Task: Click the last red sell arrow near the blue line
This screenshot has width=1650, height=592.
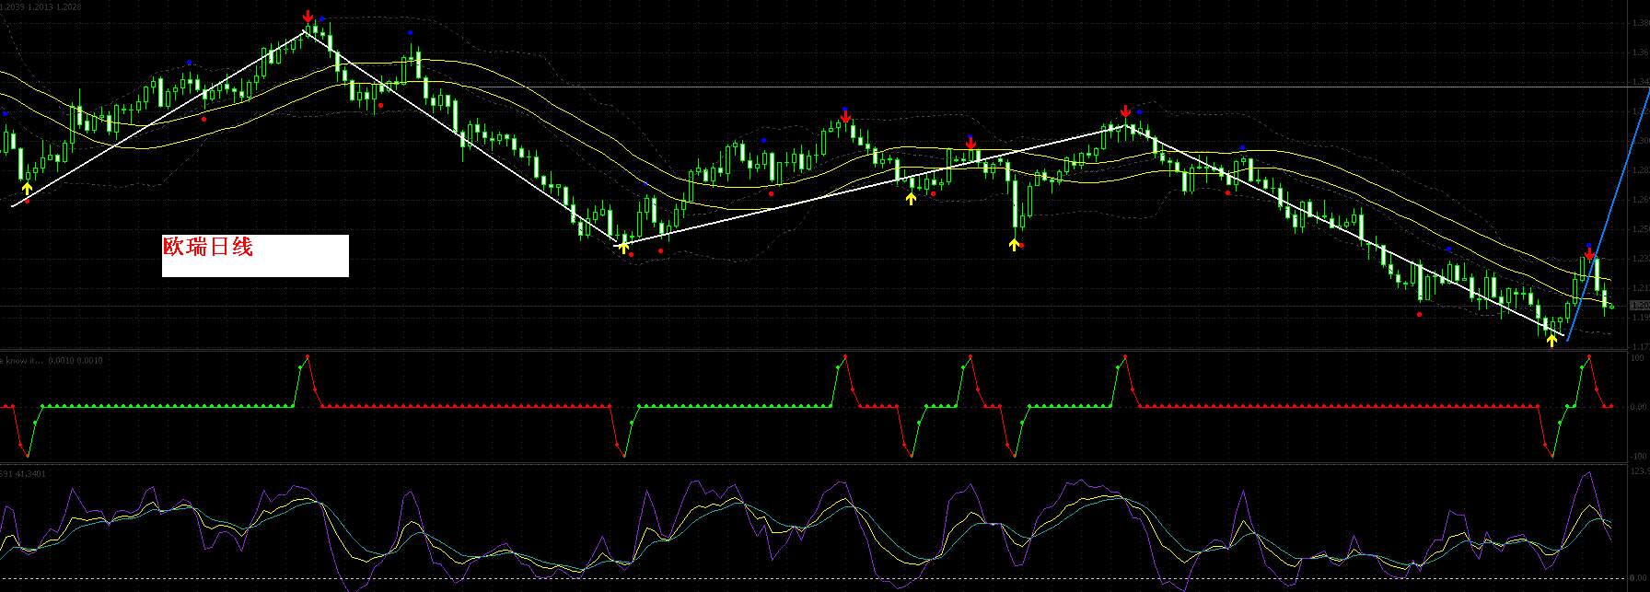Action: 1589,253
